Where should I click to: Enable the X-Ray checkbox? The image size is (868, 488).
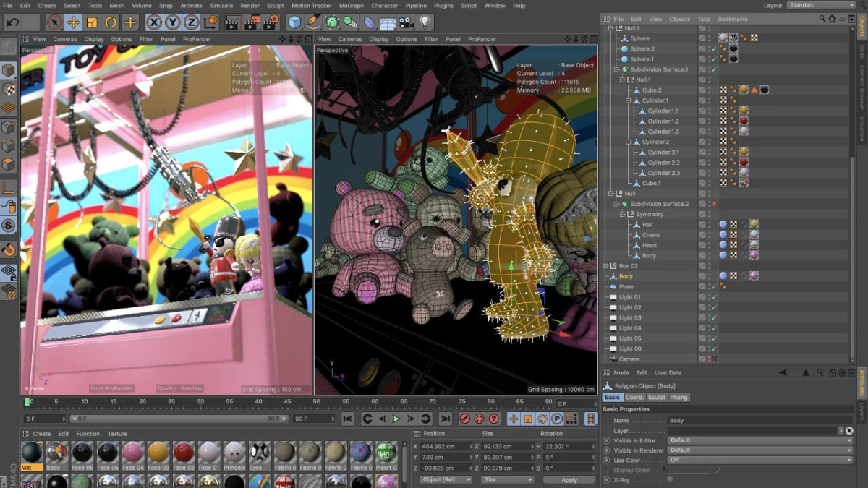click(670, 480)
